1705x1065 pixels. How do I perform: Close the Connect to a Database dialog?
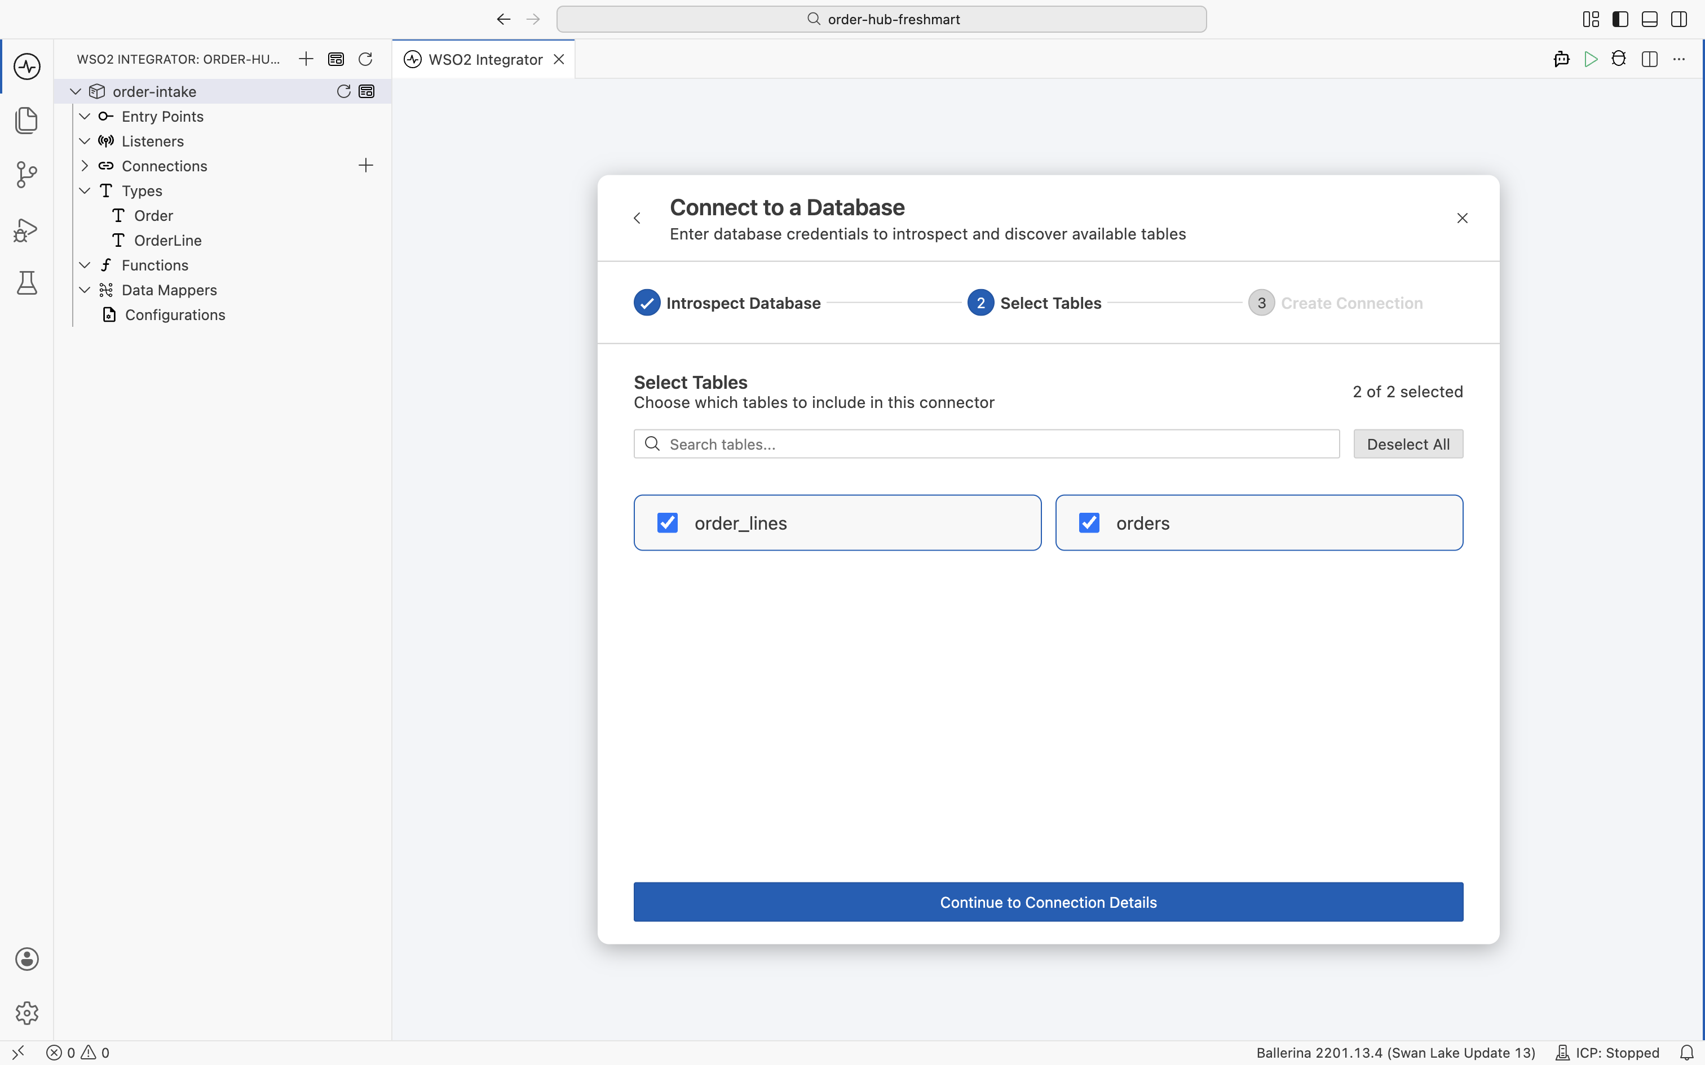(1462, 219)
